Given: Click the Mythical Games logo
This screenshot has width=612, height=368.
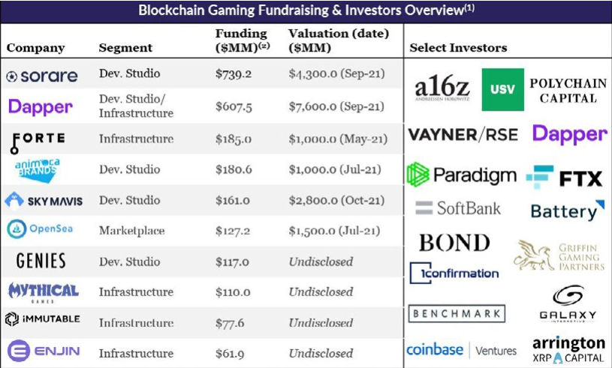Looking at the screenshot, I should point(44,293).
